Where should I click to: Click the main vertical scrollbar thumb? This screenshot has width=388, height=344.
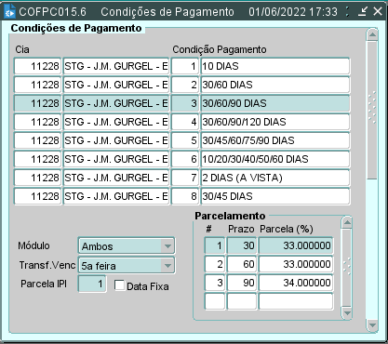click(372, 110)
